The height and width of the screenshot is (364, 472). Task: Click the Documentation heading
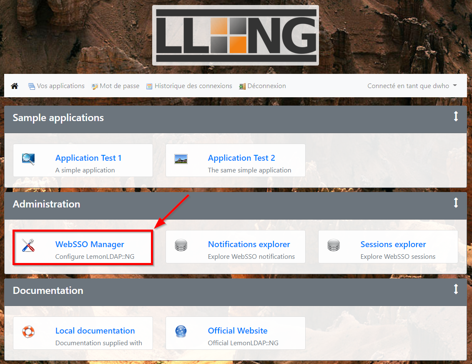pyautogui.click(x=48, y=291)
